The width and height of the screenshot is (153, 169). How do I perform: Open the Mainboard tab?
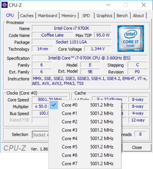[47, 16]
